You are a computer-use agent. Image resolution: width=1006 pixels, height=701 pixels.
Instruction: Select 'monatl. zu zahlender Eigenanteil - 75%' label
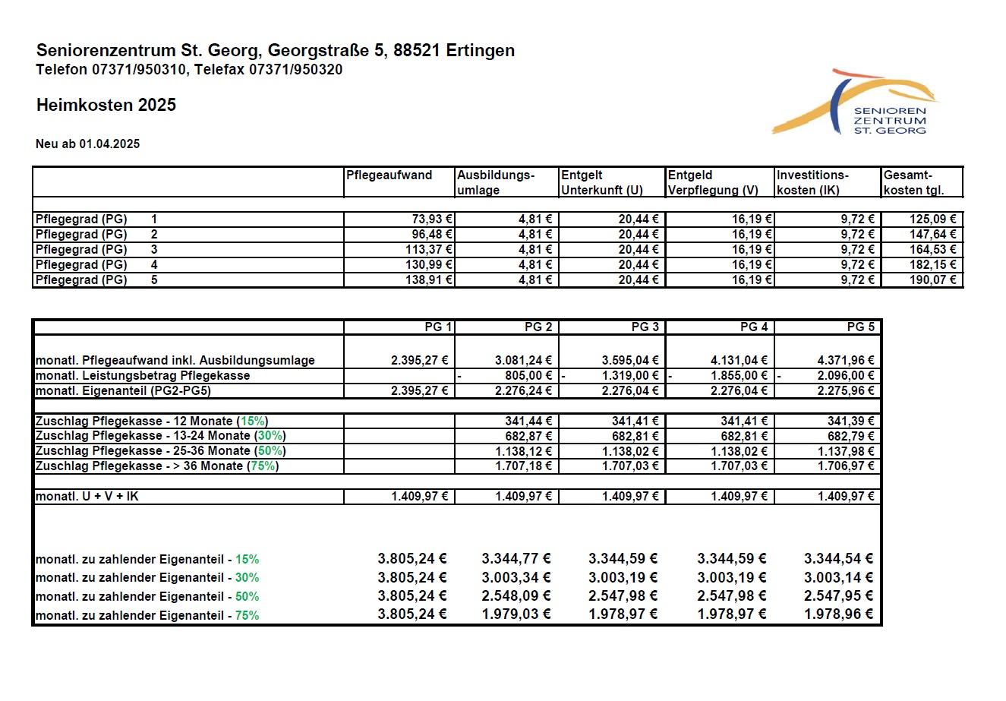[147, 615]
